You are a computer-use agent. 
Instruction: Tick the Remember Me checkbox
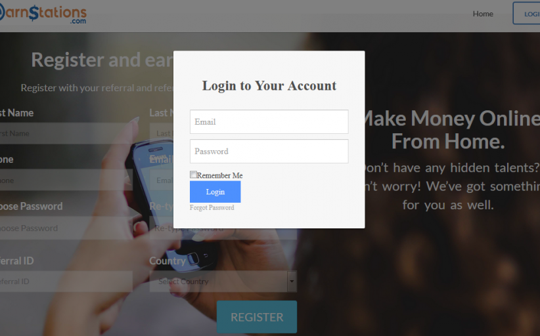193,175
